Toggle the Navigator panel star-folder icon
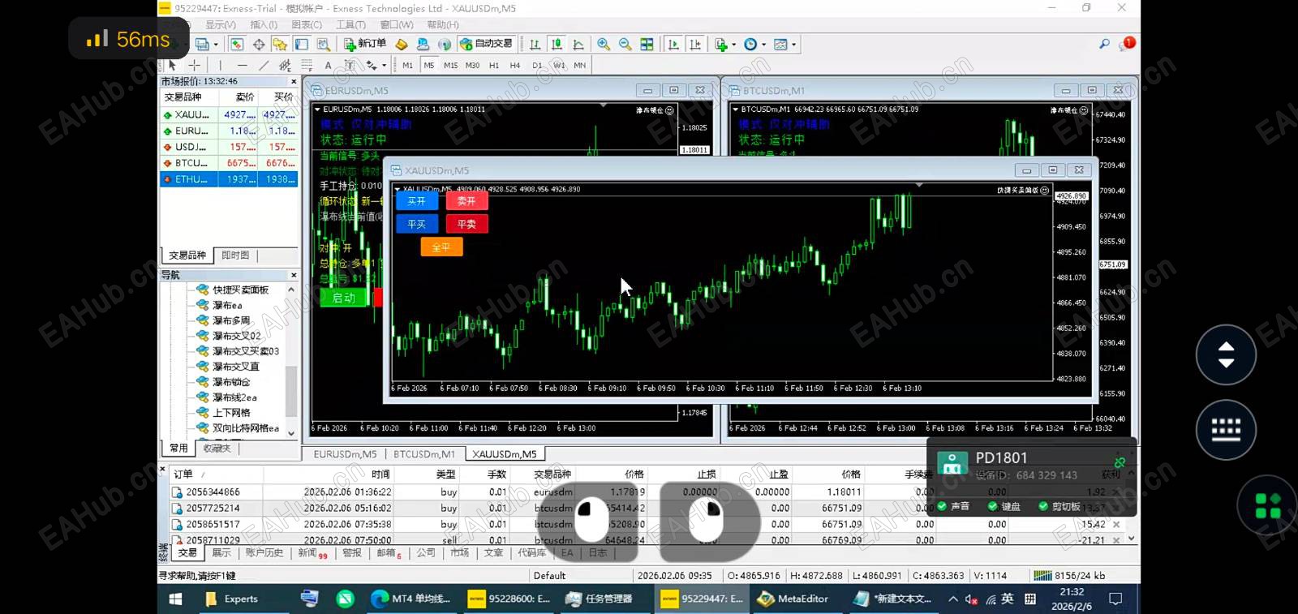This screenshot has width=1298, height=614. (x=280, y=44)
